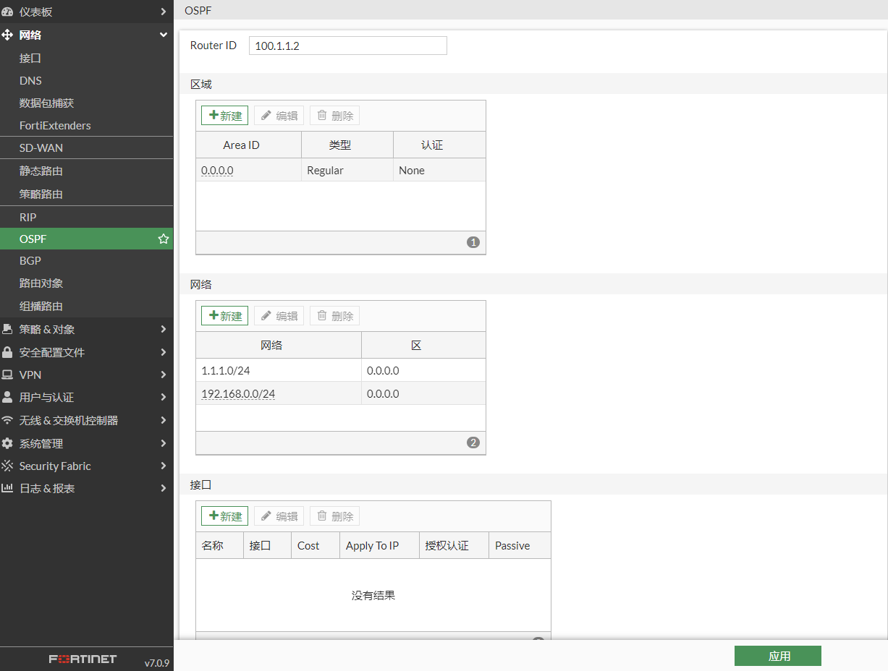The width and height of the screenshot is (888, 671).
Task: Click the Log & Report chart icon
Action: [7, 488]
